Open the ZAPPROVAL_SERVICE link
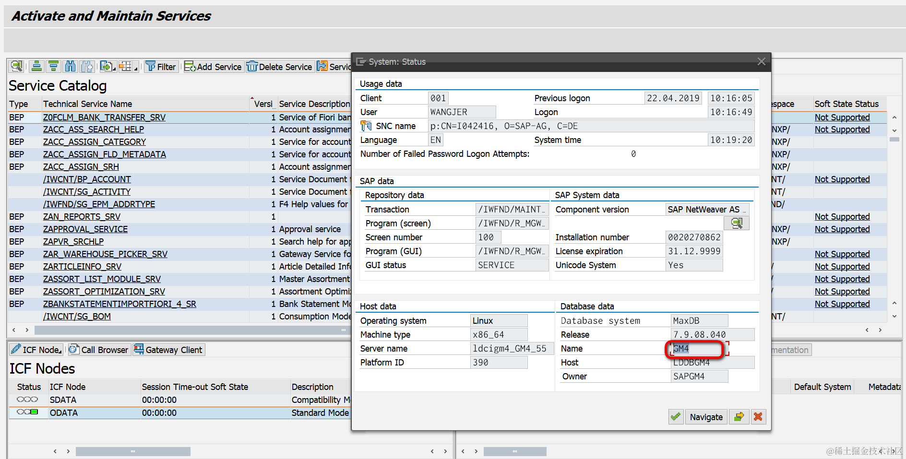Screen dimensions: 906x459 click(x=85, y=229)
